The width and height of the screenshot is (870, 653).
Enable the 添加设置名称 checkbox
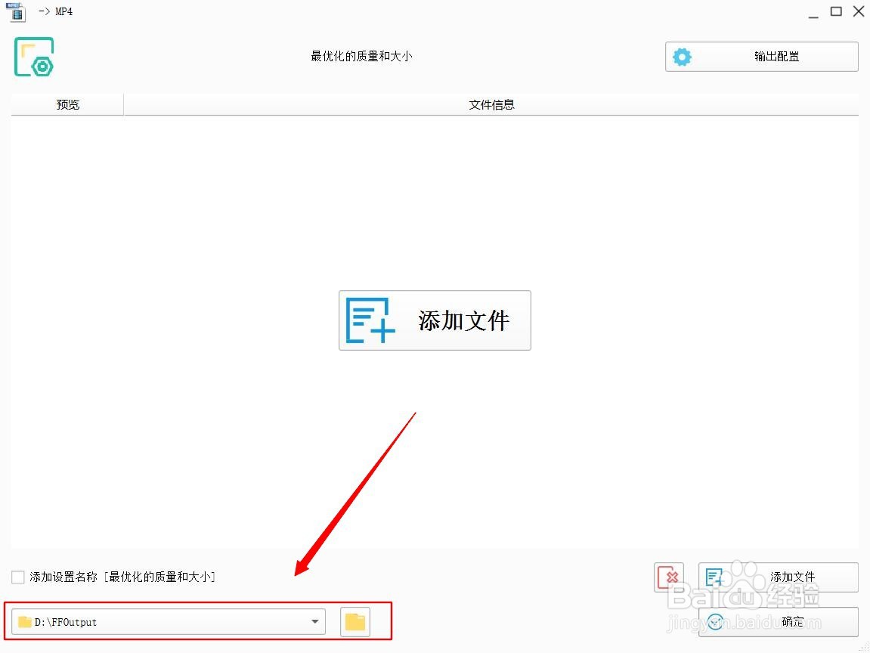point(17,576)
